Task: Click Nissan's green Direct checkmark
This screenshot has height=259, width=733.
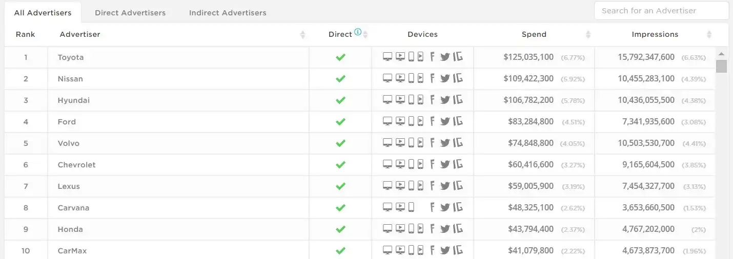Action: (x=340, y=79)
